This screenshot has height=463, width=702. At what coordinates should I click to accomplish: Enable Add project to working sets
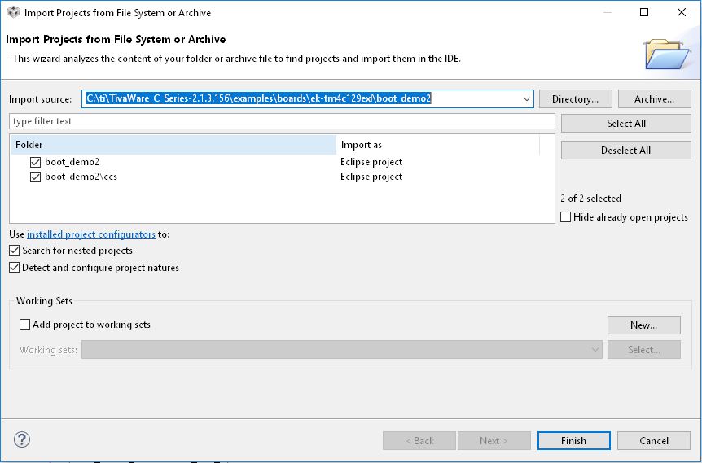(x=24, y=325)
